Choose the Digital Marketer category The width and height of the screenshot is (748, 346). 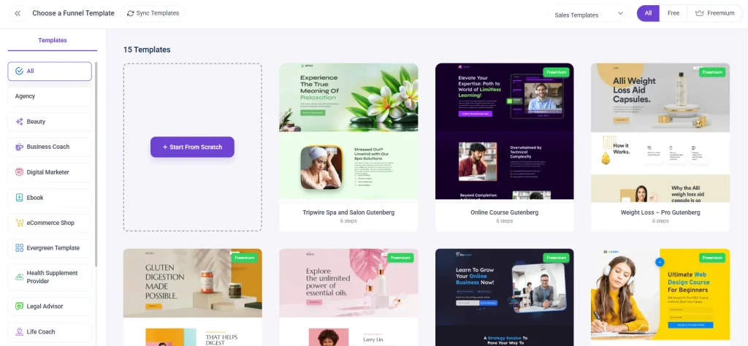click(x=50, y=172)
